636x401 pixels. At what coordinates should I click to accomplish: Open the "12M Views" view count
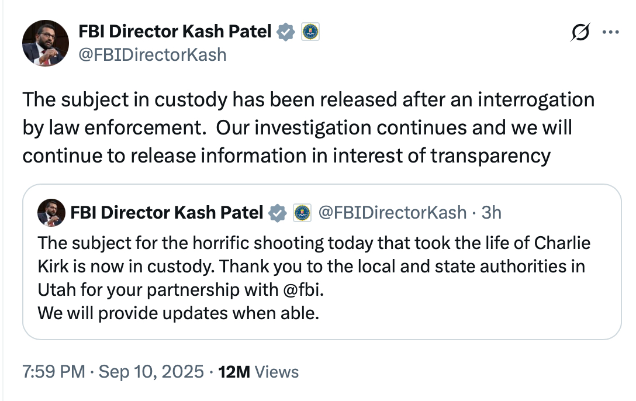[x=258, y=372]
